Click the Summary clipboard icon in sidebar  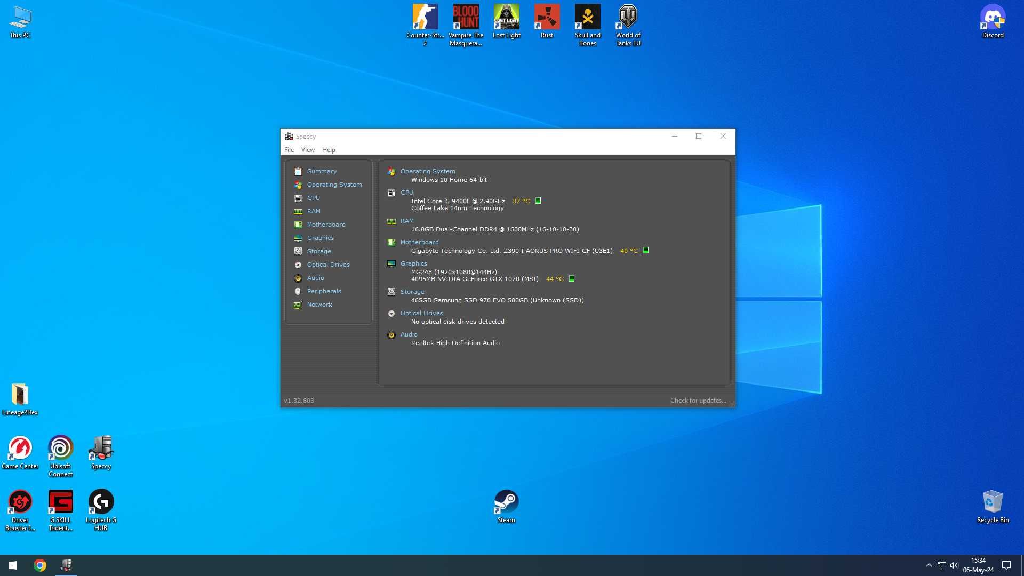pos(298,171)
